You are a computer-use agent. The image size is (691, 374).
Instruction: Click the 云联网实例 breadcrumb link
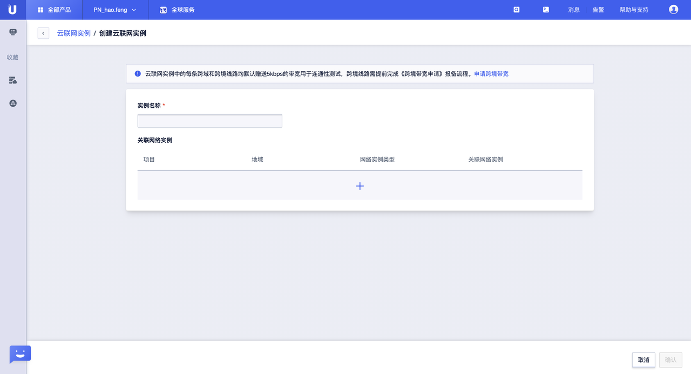pos(74,33)
